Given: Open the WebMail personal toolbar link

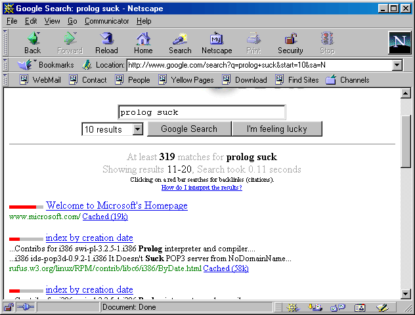Looking at the screenshot, I should [x=41, y=79].
